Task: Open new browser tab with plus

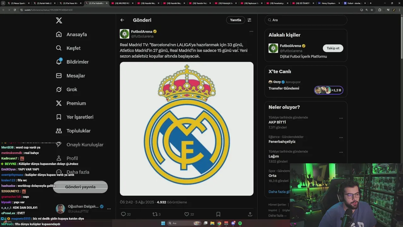Action: pyautogui.click(x=371, y=3)
